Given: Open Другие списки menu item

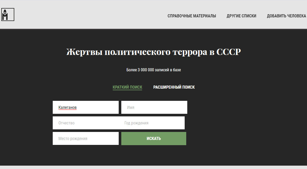Looking at the screenshot, I should (241, 16).
